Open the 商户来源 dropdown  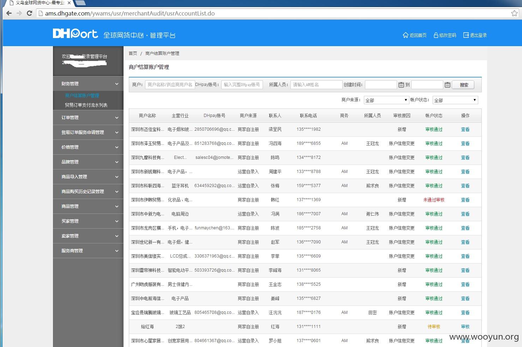(386, 100)
